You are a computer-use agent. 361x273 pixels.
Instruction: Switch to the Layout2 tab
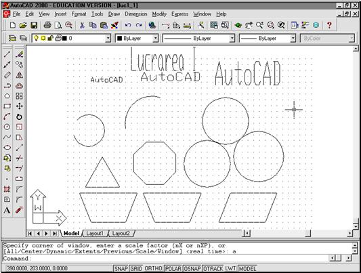tap(121, 234)
